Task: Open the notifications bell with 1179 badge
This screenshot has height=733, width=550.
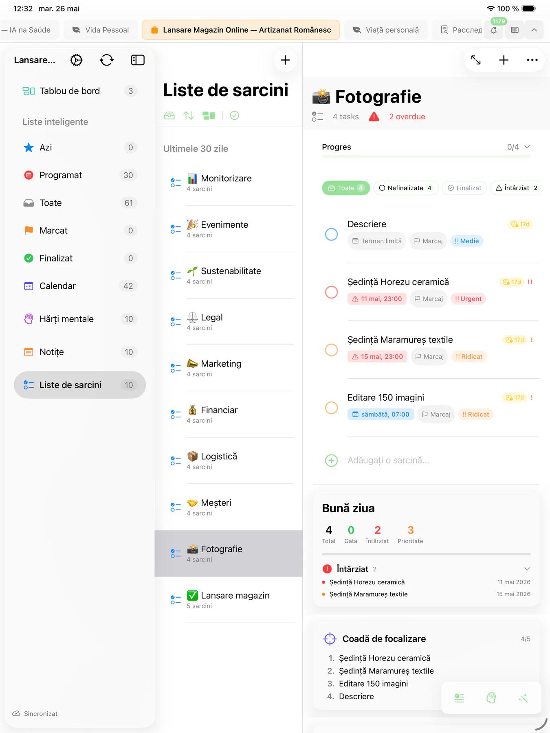Action: (x=494, y=30)
